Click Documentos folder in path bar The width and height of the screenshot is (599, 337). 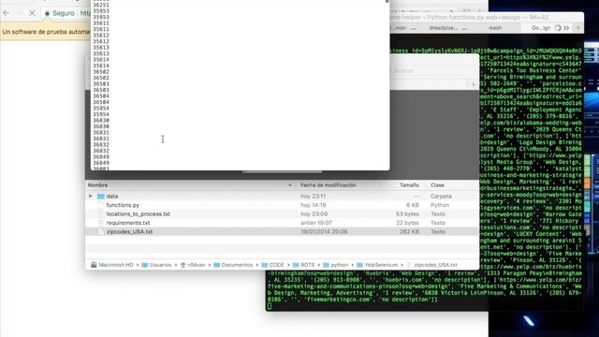tap(233, 265)
